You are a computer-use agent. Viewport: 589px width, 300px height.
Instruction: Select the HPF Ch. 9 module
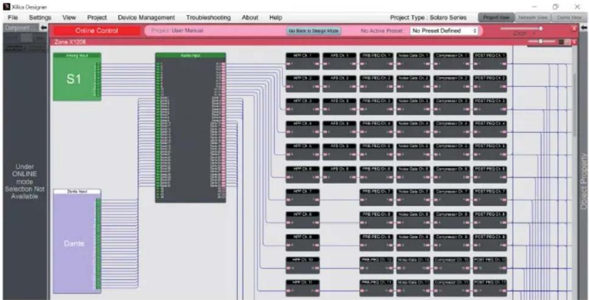[303, 242]
